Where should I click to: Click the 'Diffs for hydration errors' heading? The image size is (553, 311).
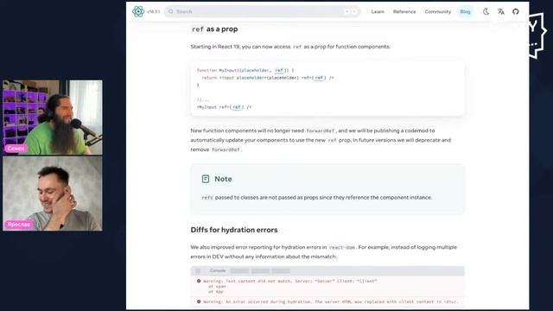234,230
